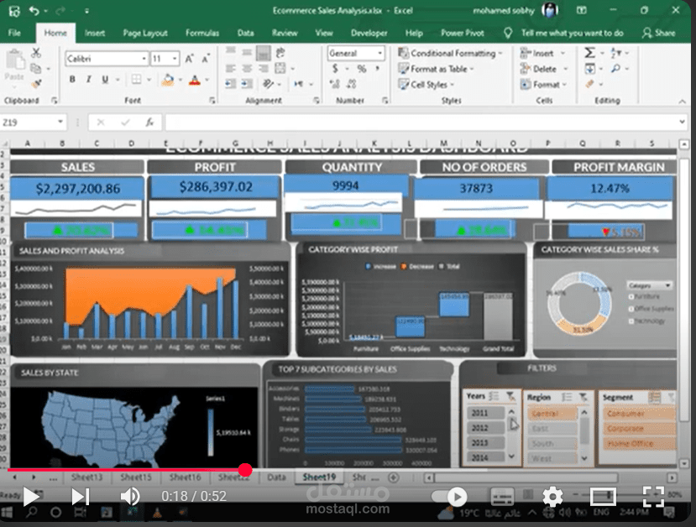Select Home Office in Segment slicer
Viewport: 696px width, 527px height.
coord(639,443)
